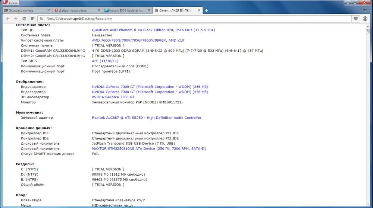Select '99998 МБ (1912 МБ свободно)' value
373x208 pixels.
(x=119, y=174)
